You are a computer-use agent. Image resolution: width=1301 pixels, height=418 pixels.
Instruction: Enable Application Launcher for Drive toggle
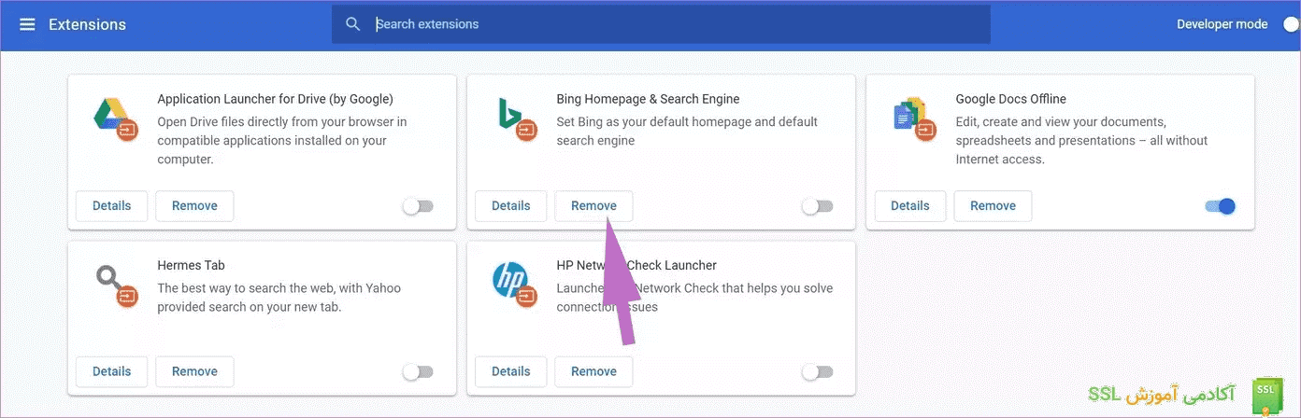pos(418,206)
